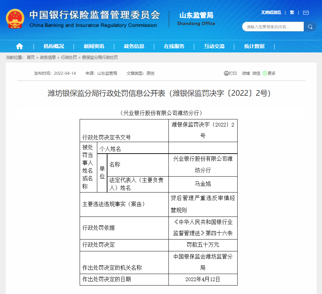
Task: Click the 单位 table cell
Action: (102, 173)
